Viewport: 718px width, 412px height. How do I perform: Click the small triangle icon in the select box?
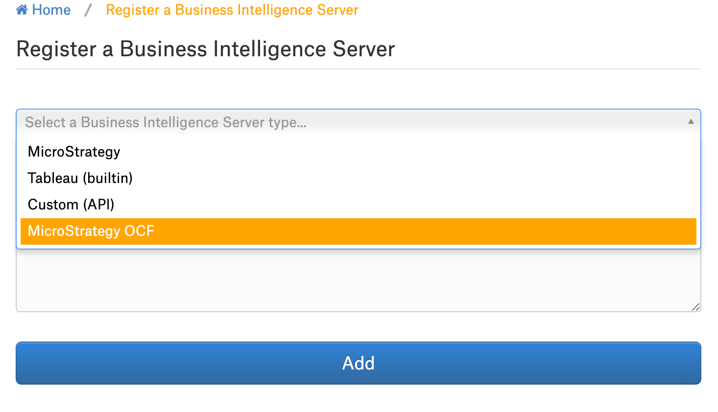point(691,121)
